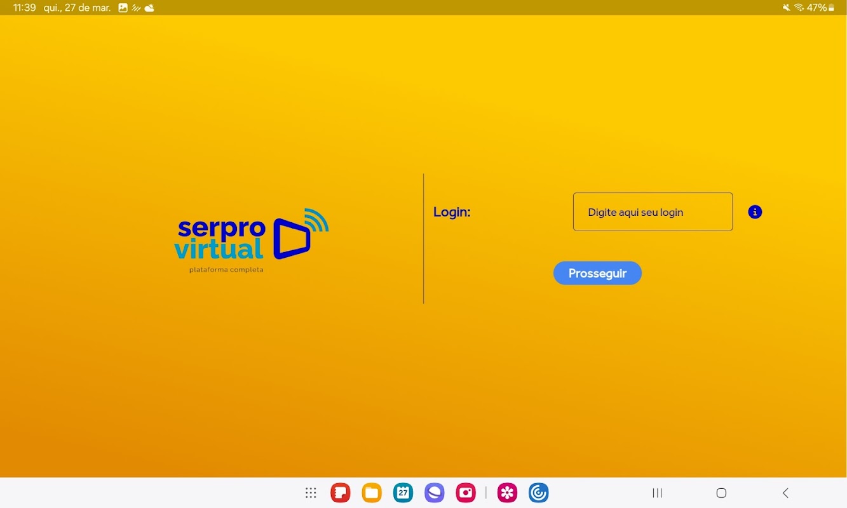
Task: Tap the muted sound status icon
Action: (787, 8)
